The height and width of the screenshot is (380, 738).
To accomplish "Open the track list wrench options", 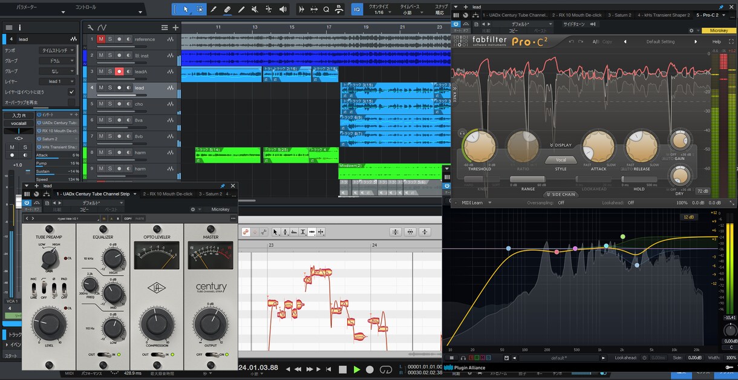I will click(x=91, y=27).
